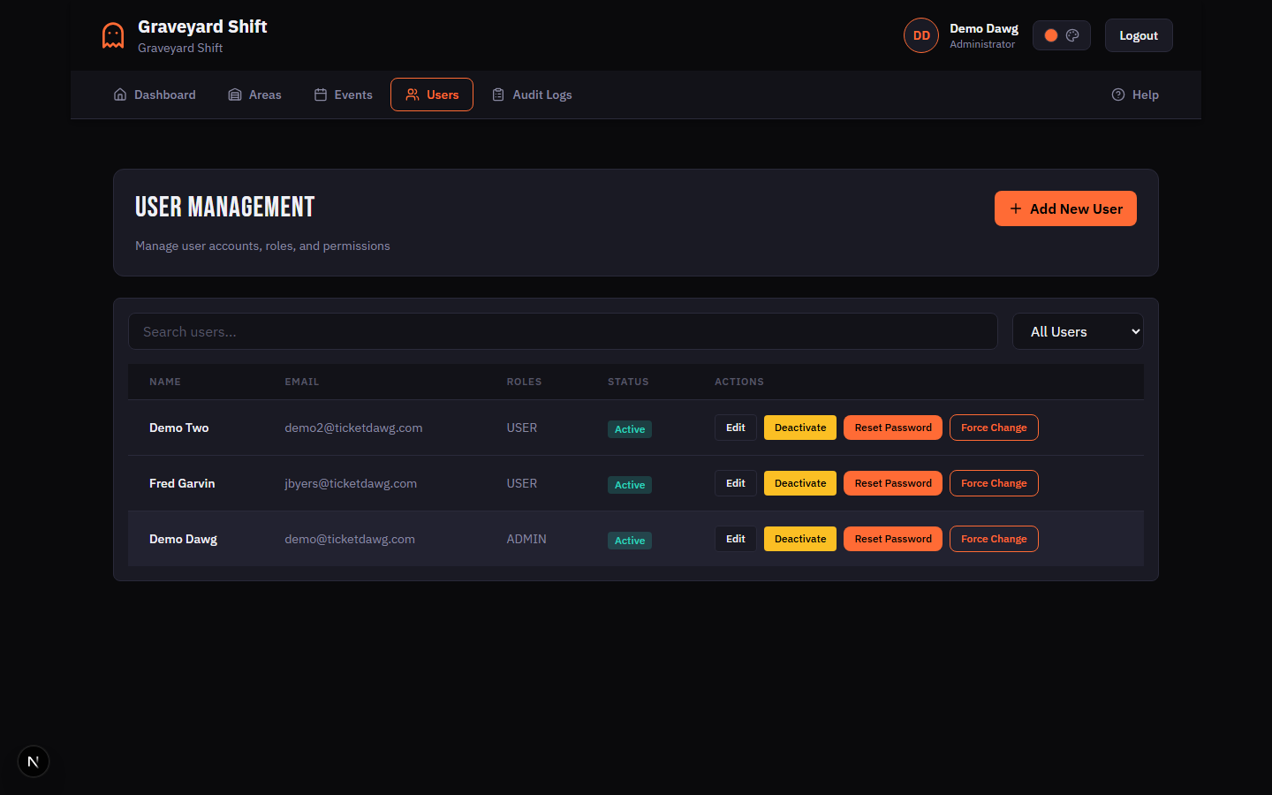Toggle the theme switcher pill

coord(1062,34)
